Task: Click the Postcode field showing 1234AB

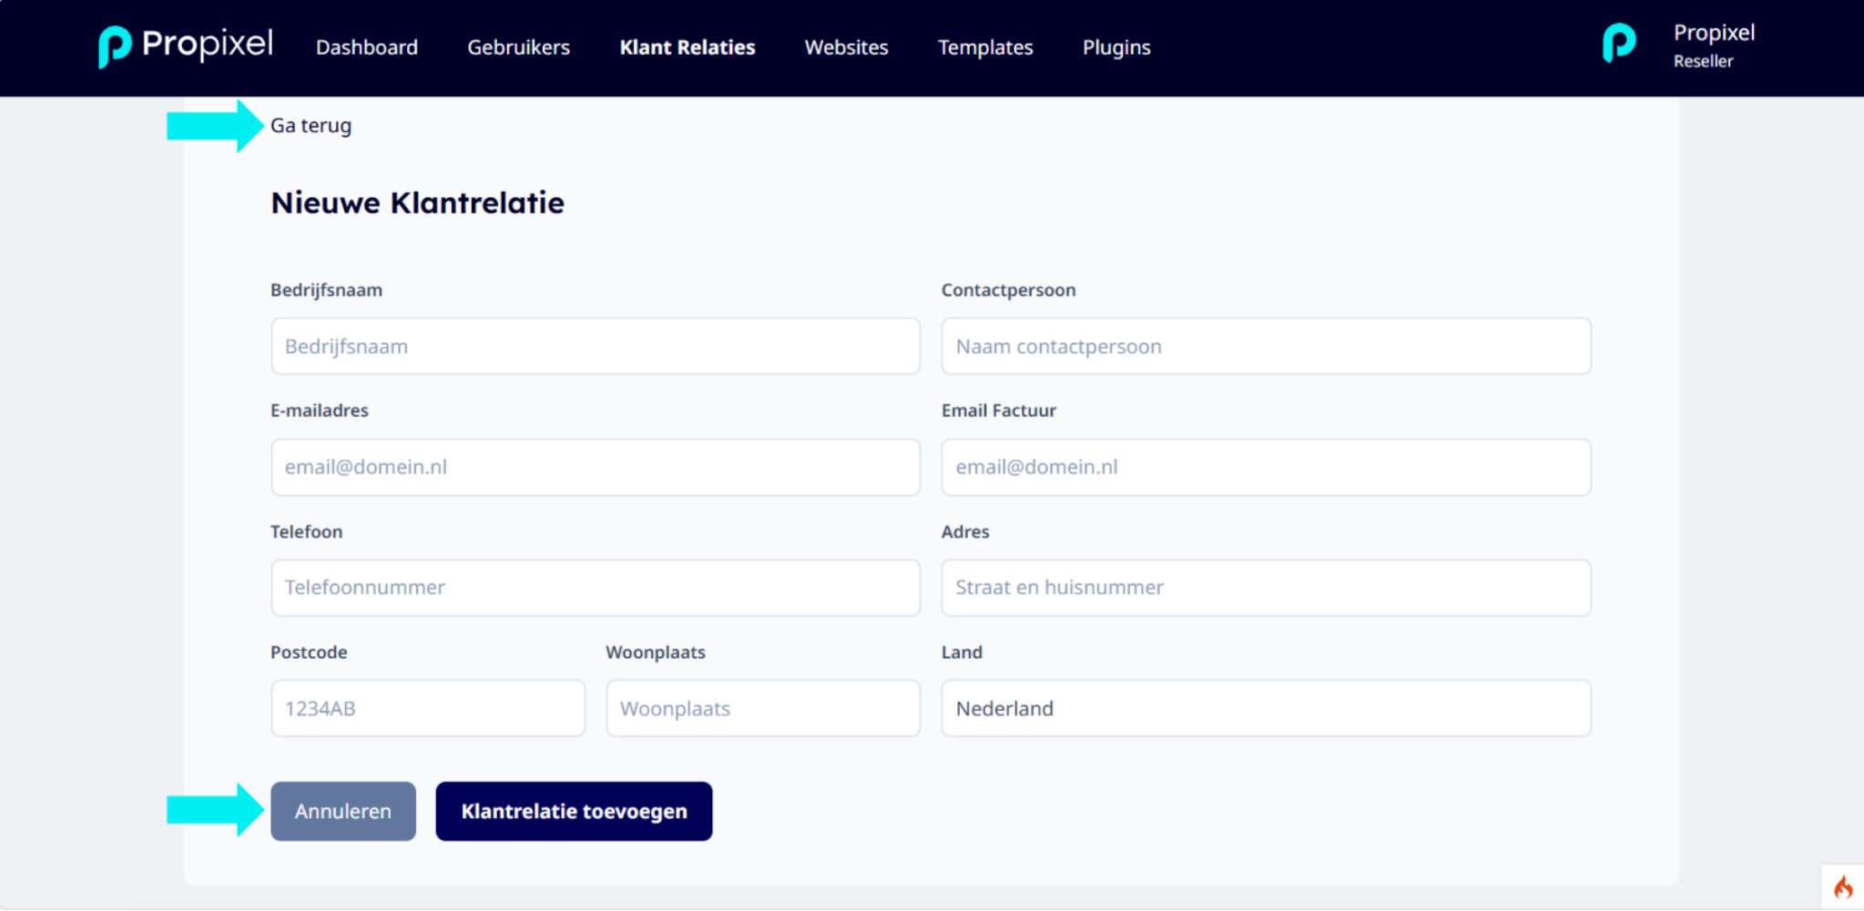Action: [x=428, y=708]
